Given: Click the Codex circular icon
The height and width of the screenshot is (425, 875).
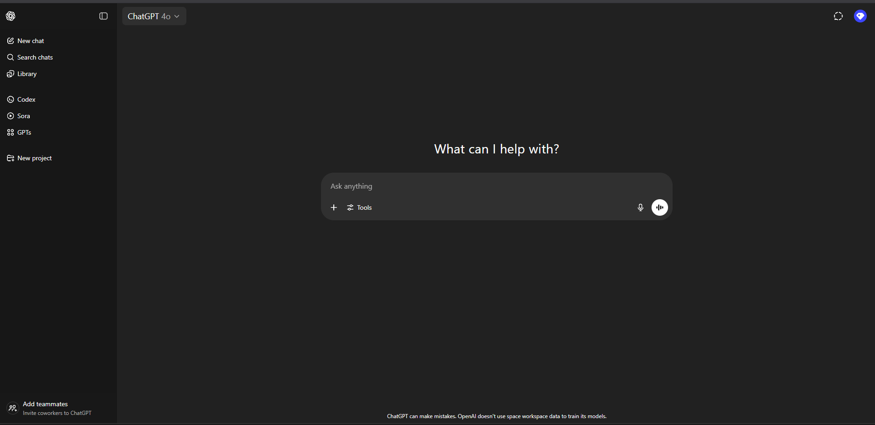Looking at the screenshot, I should (11, 99).
